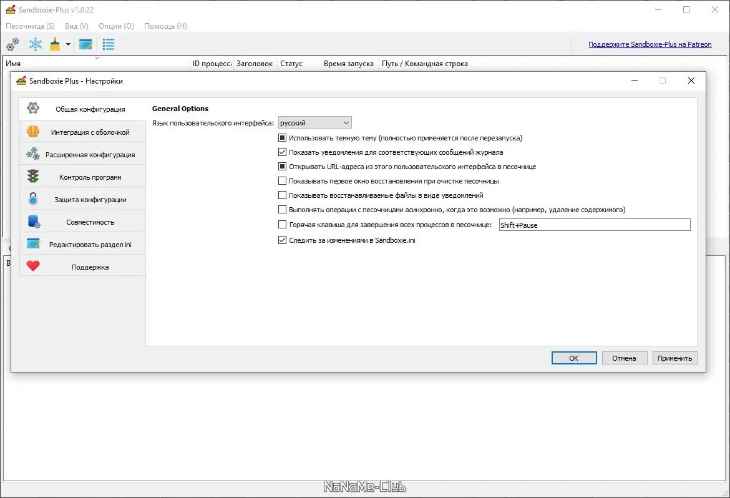Click the Compatibility database icon
The height and width of the screenshot is (498, 730).
(34, 222)
